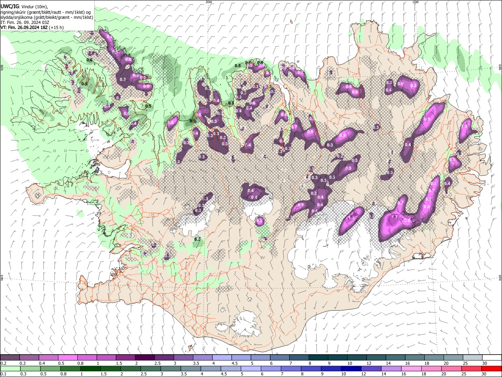
Task: Select the 0.2–0.3 dark mauve snow legend swatch
Action: [10, 358]
